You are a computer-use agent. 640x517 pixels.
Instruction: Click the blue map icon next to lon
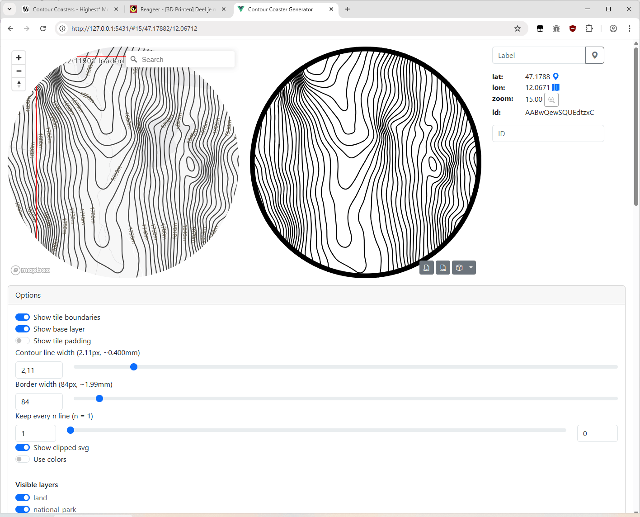coord(556,87)
